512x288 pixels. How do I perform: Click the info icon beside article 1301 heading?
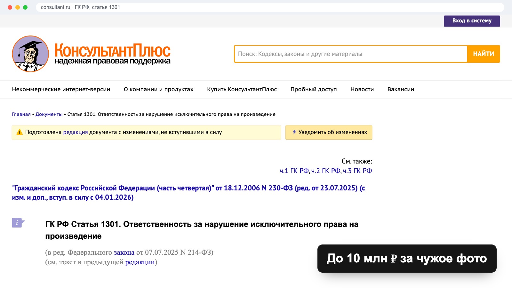click(x=18, y=223)
